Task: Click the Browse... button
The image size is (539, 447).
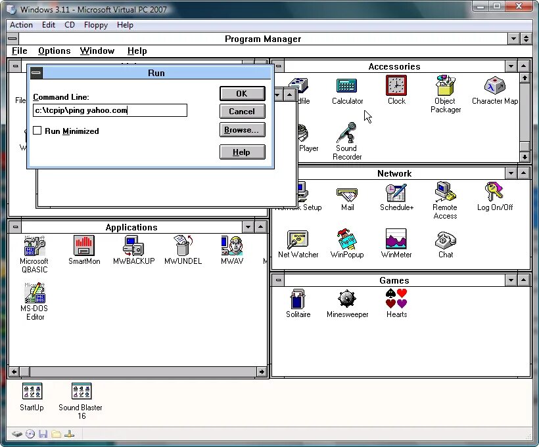Action: (243, 130)
